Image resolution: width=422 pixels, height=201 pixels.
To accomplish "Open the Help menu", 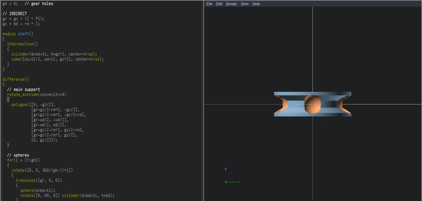I will 256,4.
